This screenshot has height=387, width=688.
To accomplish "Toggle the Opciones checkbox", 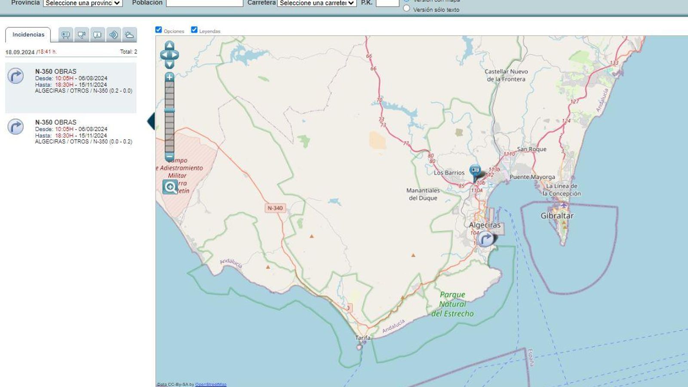I will tap(159, 30).
